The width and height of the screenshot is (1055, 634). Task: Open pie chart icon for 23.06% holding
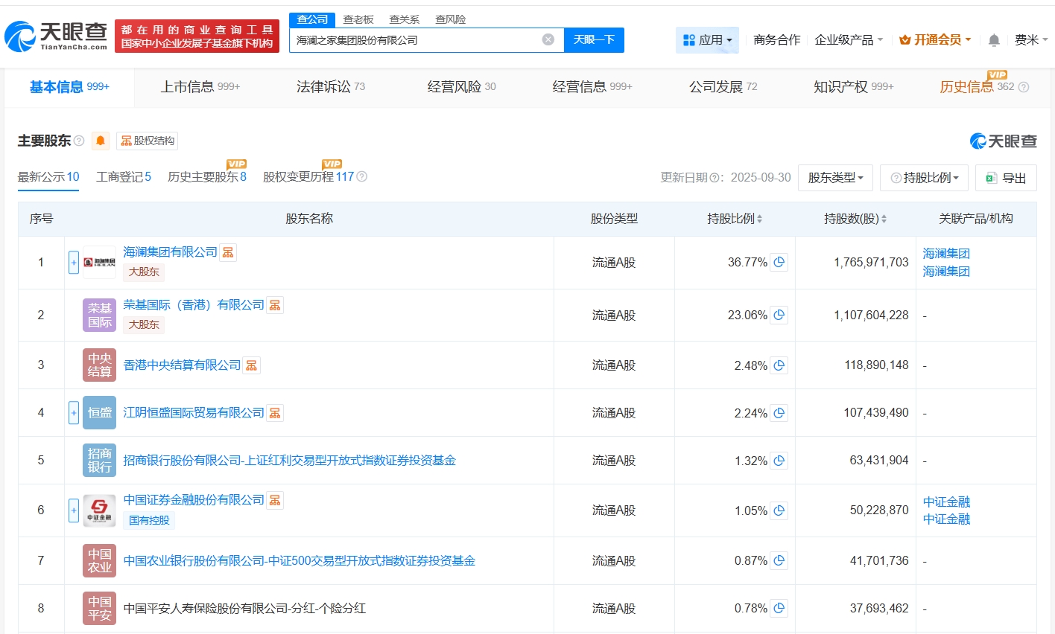tap(779, 316)
